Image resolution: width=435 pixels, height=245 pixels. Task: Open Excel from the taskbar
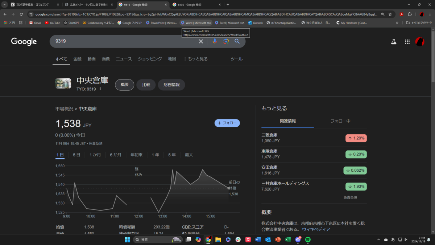pos(288,240)
